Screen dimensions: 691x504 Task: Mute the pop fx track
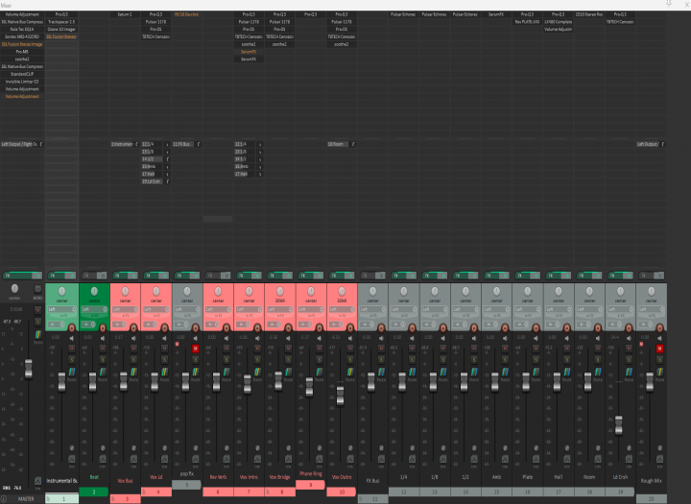(196, 348)
